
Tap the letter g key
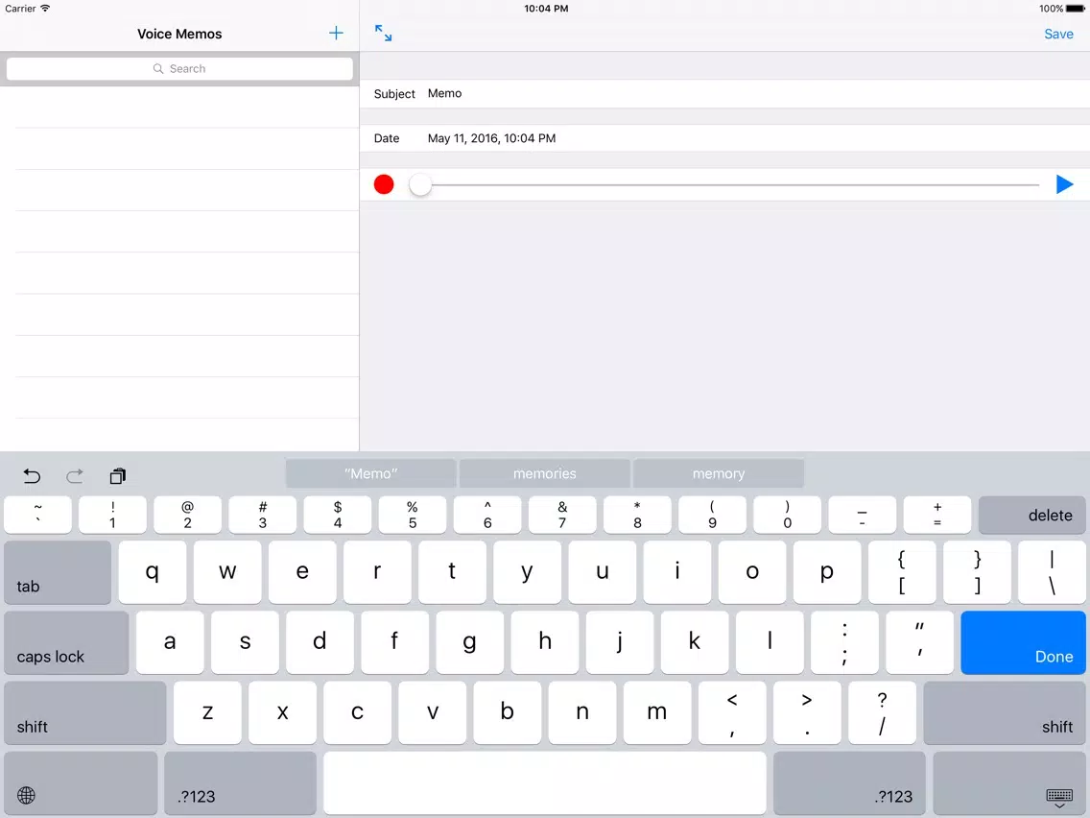[469, 642]
